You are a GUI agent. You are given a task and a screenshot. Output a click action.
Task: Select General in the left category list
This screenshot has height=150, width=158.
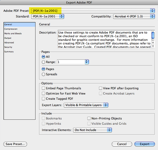(x=20, y=25)
